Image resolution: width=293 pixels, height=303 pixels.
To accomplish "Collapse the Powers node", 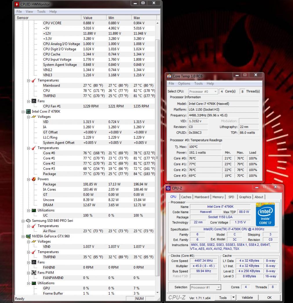I will click(28, 179).
